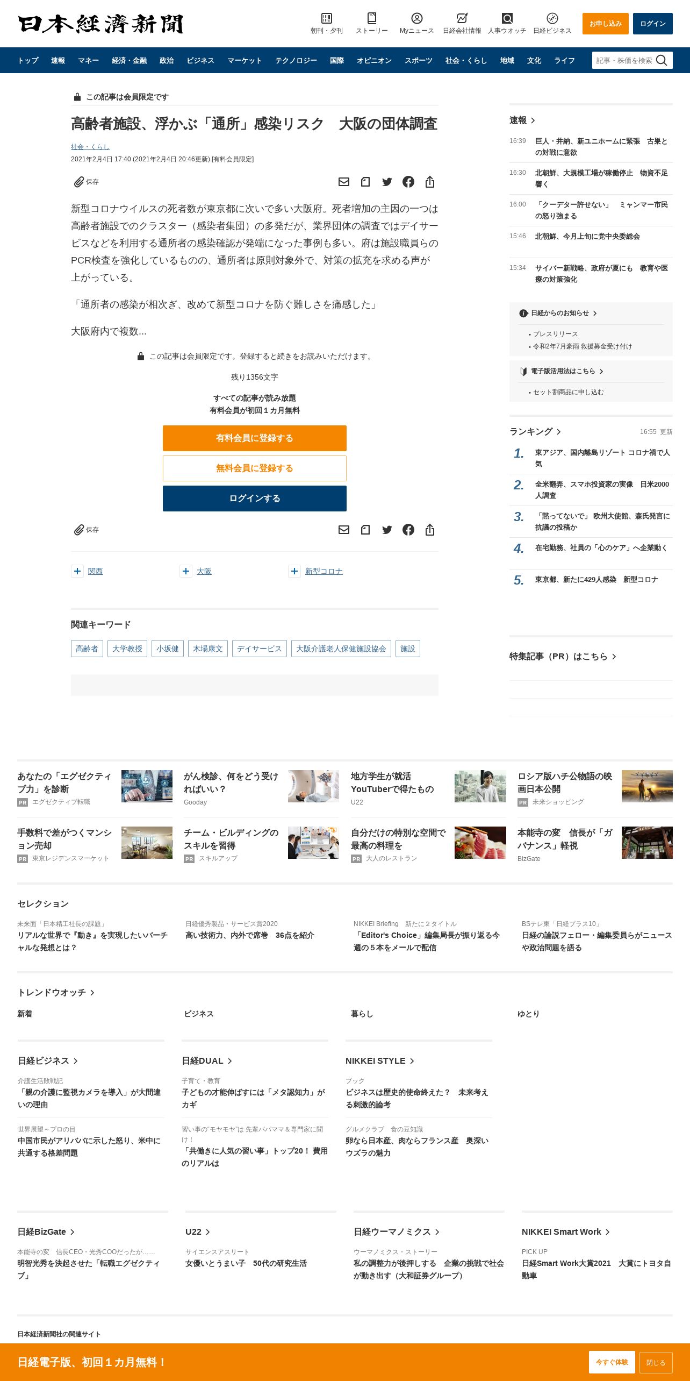Share by email using top envelope icon
This screenshot has height=1381, width=690.
point(344,182)
